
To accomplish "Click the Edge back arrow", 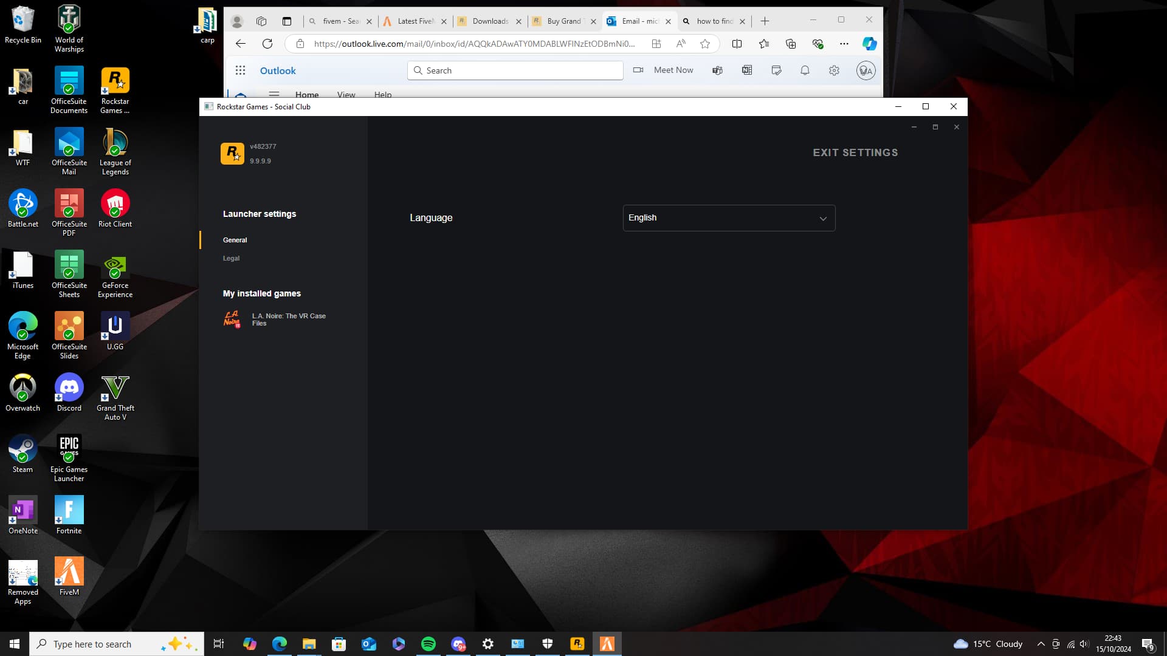I will pyautogui.click(x=241, y=44).
